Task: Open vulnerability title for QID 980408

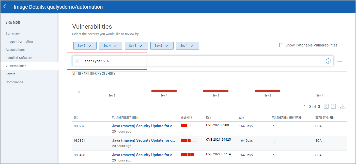Action: click(x=144, y=155)
